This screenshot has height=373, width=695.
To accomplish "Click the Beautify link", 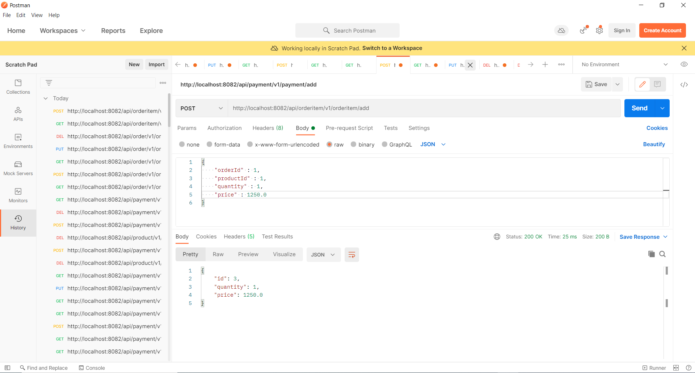I will pos(654,144).
